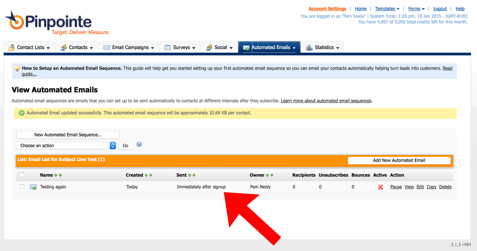477x251 pixels.
Task: Click the Testing again name text
Action: coord(53,187)
